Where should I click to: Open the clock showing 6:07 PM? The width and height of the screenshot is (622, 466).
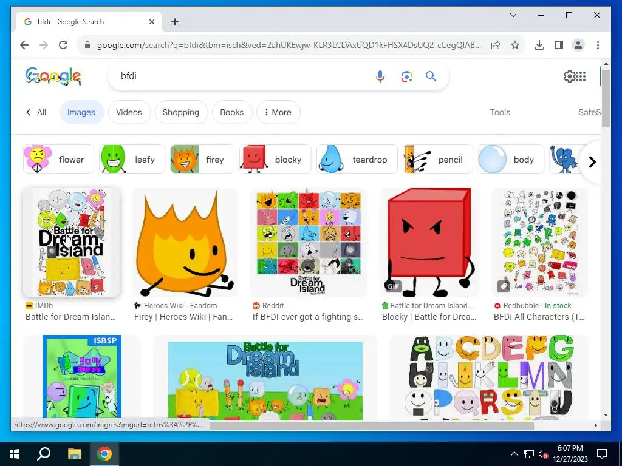coord(570,454)
